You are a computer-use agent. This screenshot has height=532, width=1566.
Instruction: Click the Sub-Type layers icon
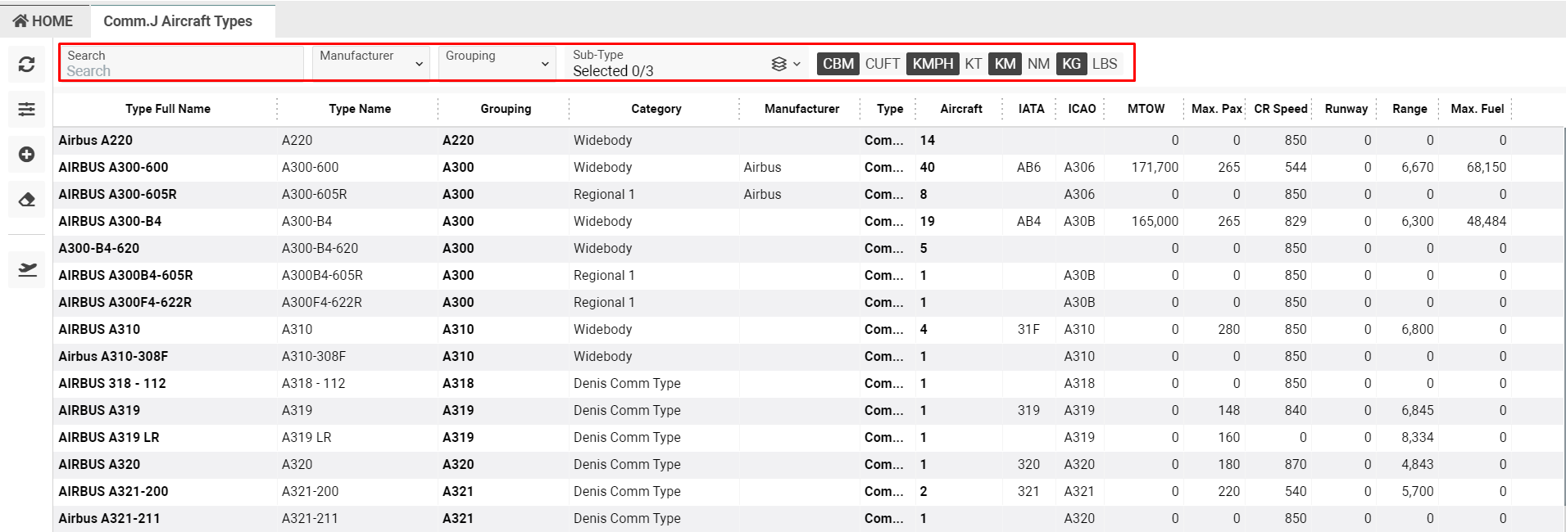pyautogui.click(x=778, y=64)
